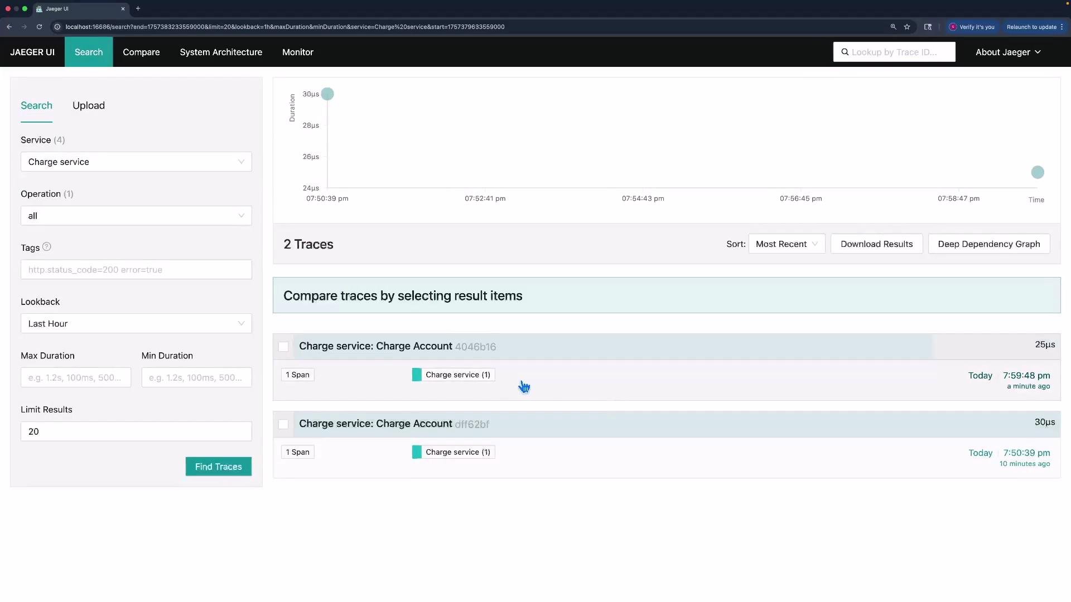Close the Jaeger UI browser tab
The width and height of the screenshot is (1071, 602).
(x=123, y=9)
